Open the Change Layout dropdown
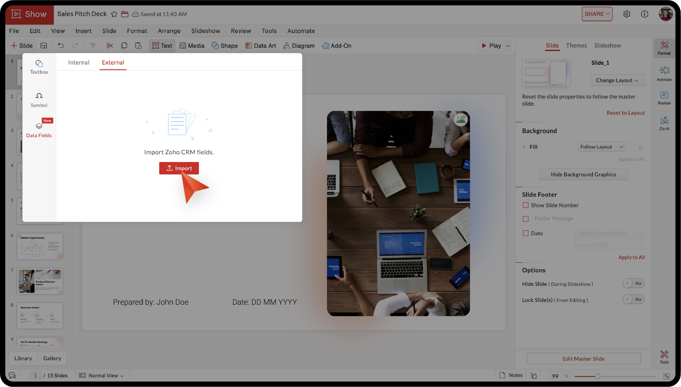The image size is (681, 387). tap(618, 80)
